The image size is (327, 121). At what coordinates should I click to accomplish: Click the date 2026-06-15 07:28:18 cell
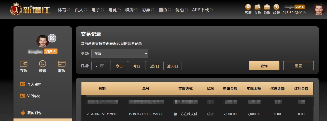click(102, 114)
